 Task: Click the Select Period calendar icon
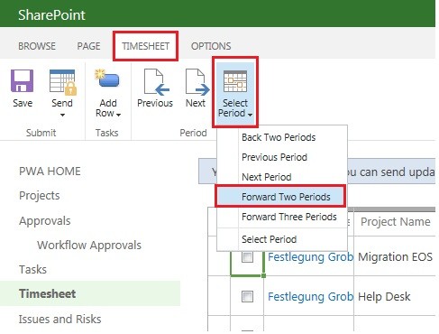point(235,81)
